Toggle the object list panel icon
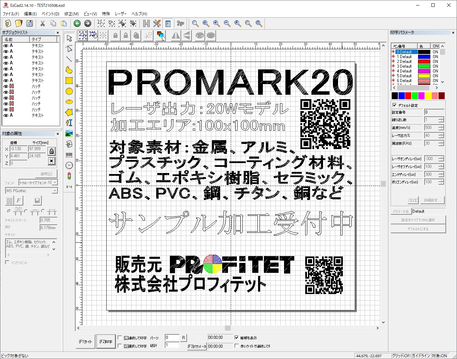Image resolution: width=457 pixels, height=359 pixels. click(168, 23)
